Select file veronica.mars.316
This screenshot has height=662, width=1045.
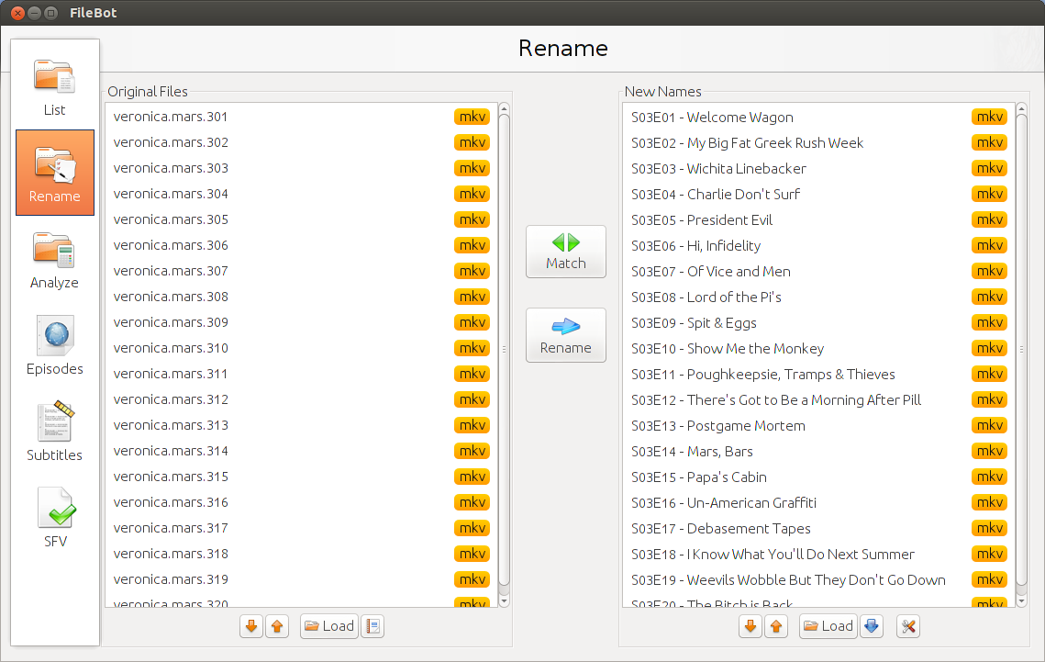(x=301, y=502)
